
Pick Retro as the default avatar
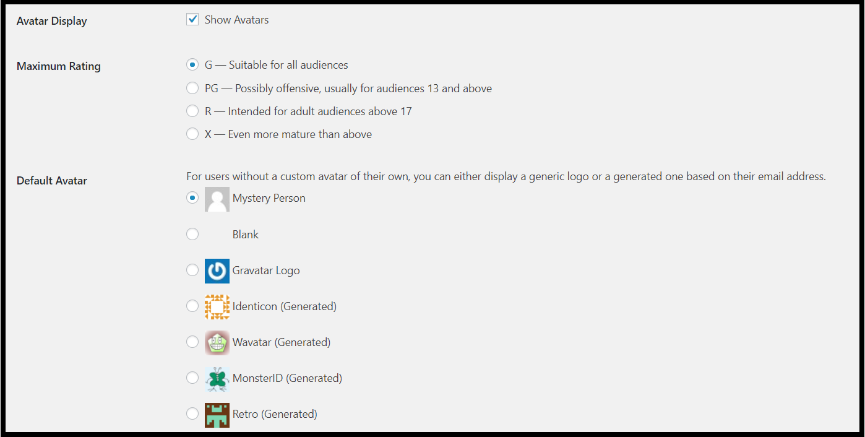[192, 413]
